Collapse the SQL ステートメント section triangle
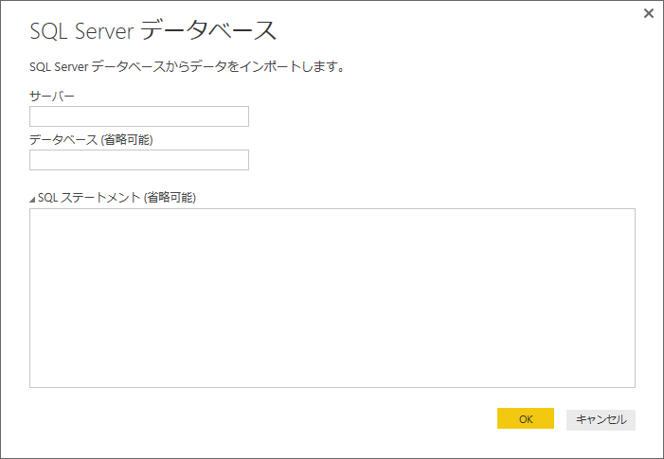 tap(32, 200)
